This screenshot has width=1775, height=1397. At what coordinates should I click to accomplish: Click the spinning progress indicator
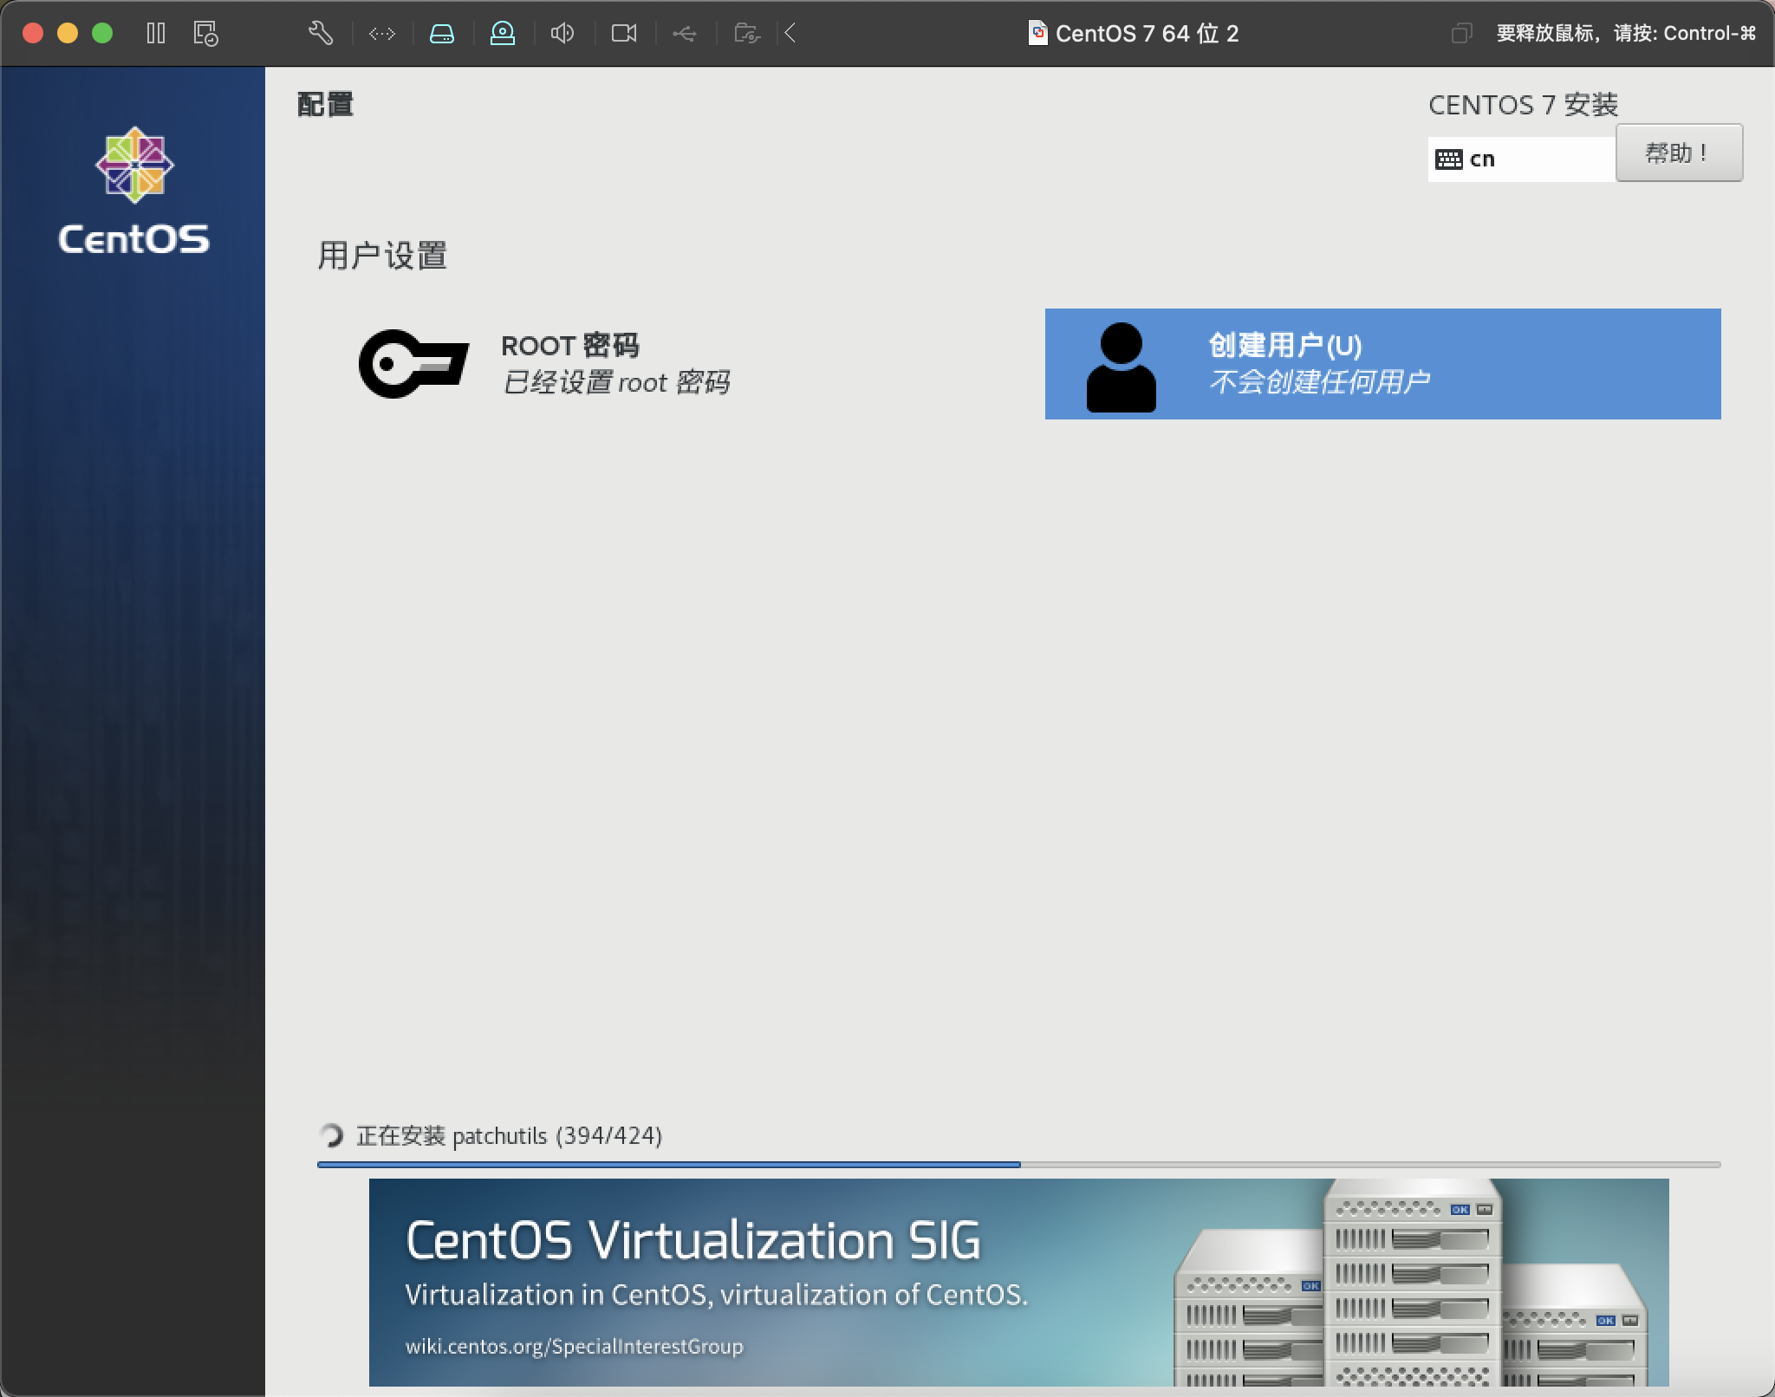[x=331, y=1135]
